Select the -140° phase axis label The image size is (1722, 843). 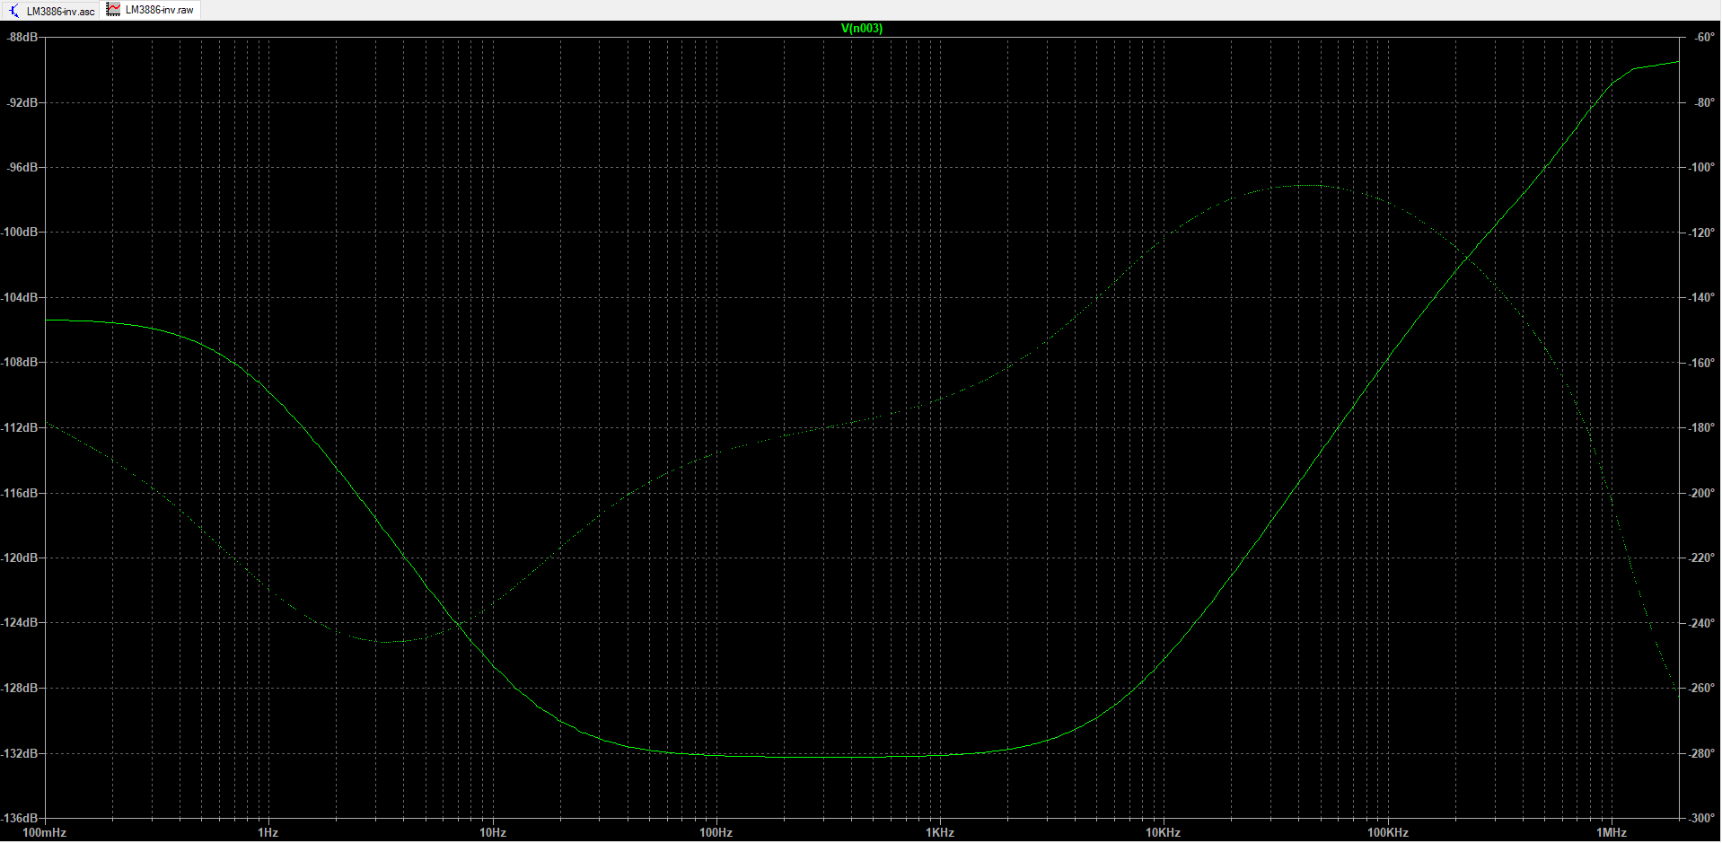1701,297
